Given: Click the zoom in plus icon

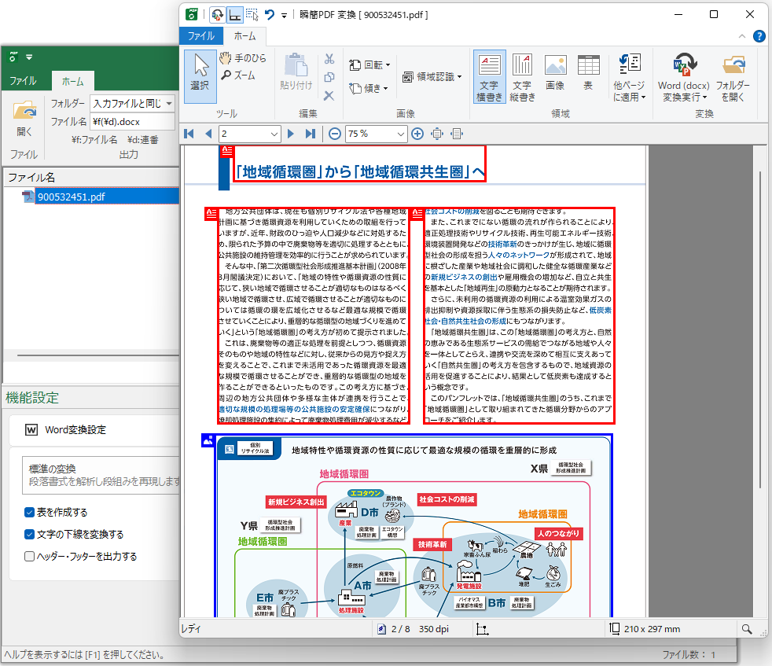Looking at the screenshot, I should click(x=417, y=134).
